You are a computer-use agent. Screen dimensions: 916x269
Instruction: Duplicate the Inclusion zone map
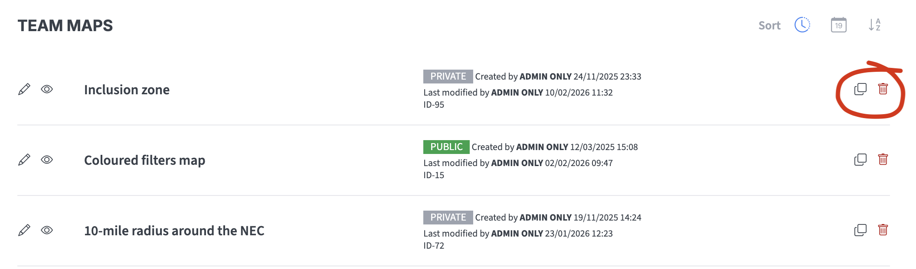[x=860, y=89]
